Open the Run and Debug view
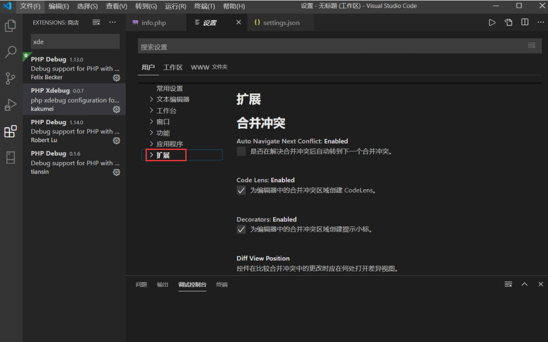This screenshot has height=342, width=548. point(10,105)
